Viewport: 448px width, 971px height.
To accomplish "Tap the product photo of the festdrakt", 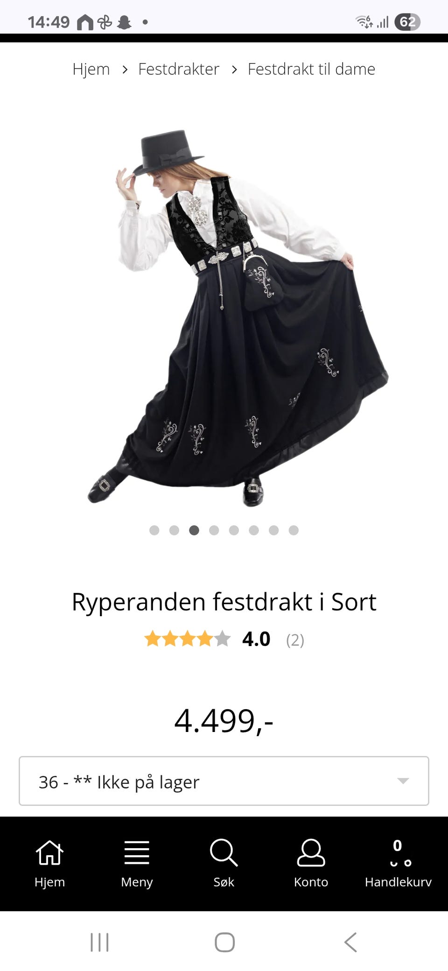I will point(238,317).
